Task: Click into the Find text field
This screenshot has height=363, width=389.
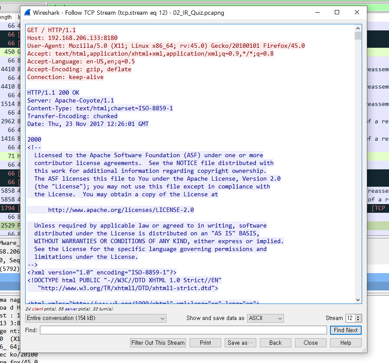Action: (x=183, y=330)
